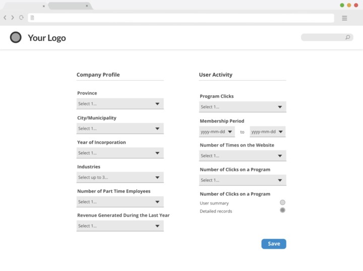Click the User Activity heading
Screen dimensions: 363x271
[x=216, y=75]
